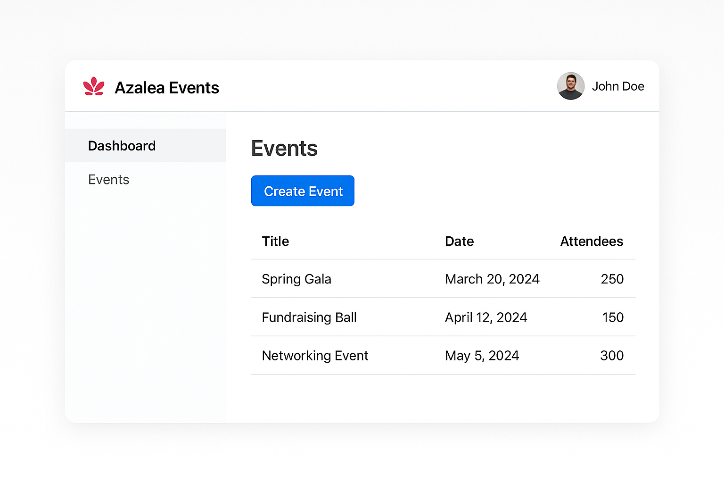This screenshot has width=724, height=483.
Task: Go to the Dashboard sidebar item
Action: [x=122, y=146]
